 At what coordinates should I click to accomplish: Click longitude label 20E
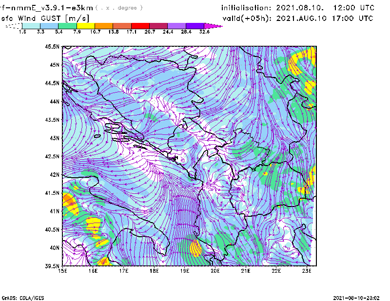(x=215, y=271)
